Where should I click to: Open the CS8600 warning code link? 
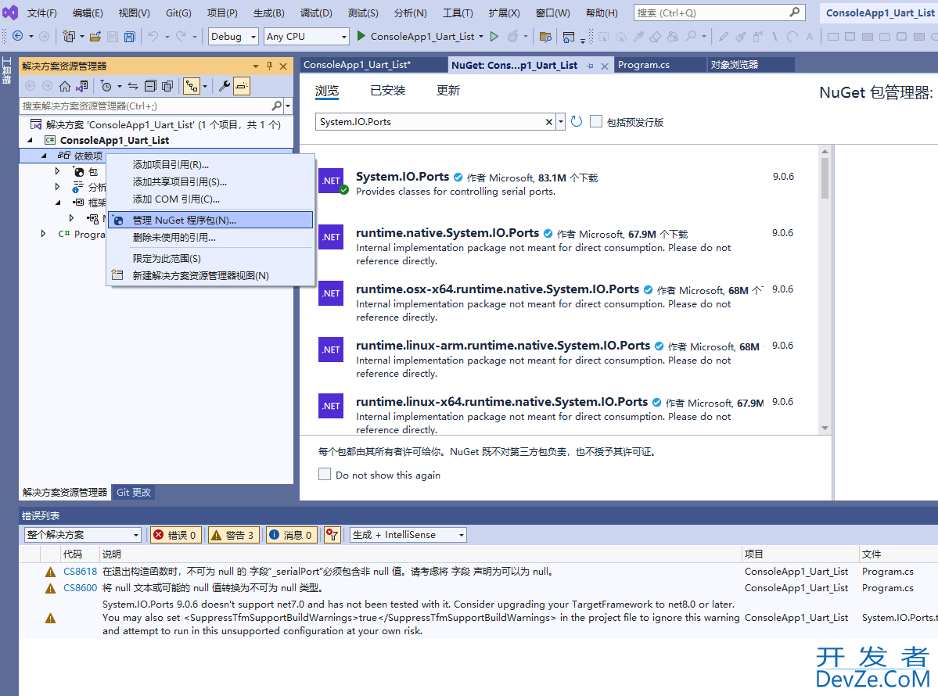click(x=80, y=588)
